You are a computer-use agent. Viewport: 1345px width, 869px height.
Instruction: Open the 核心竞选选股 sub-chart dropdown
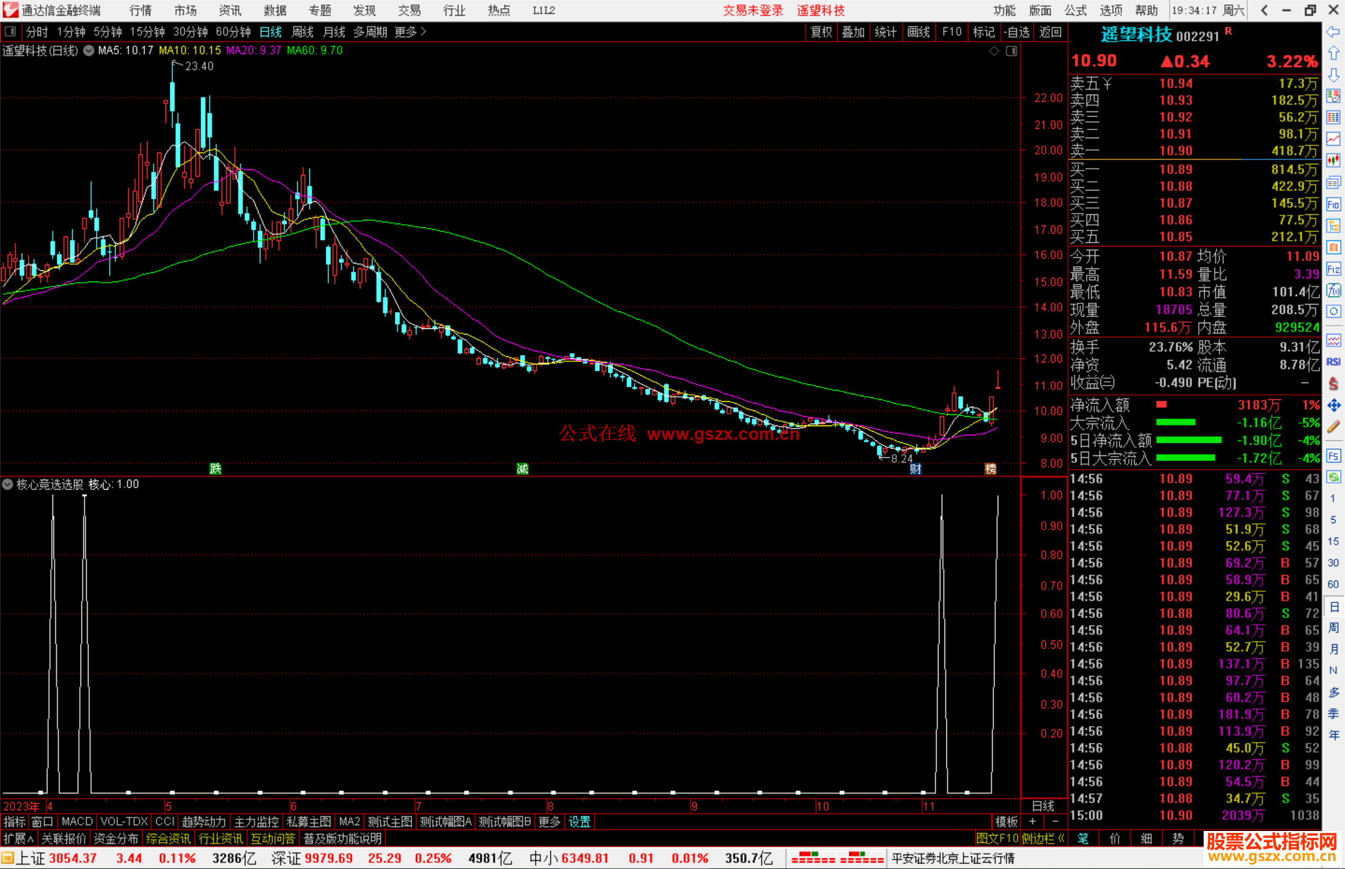click(7, 484)
